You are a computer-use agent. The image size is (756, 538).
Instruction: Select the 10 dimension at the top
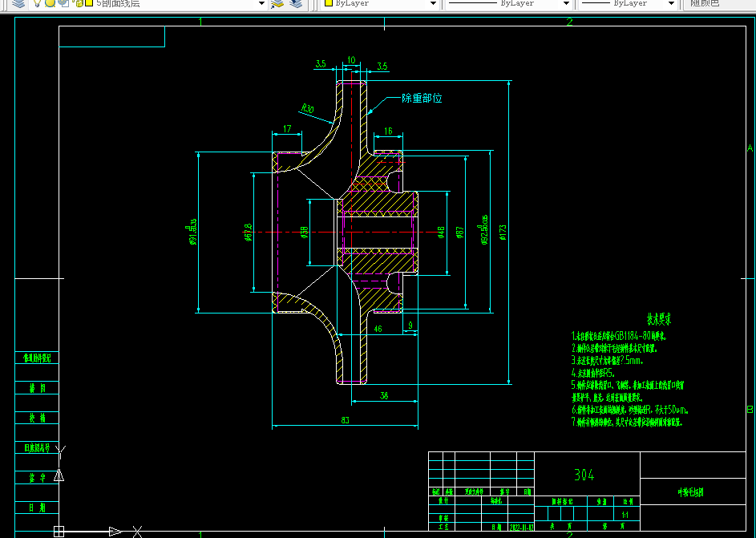pos(351,60)
